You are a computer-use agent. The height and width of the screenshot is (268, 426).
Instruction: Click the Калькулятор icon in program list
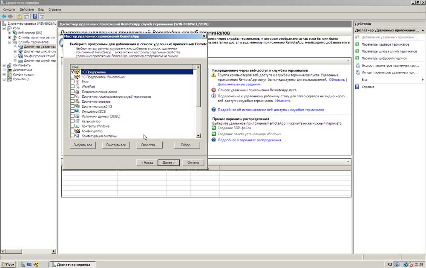(78, 121)
